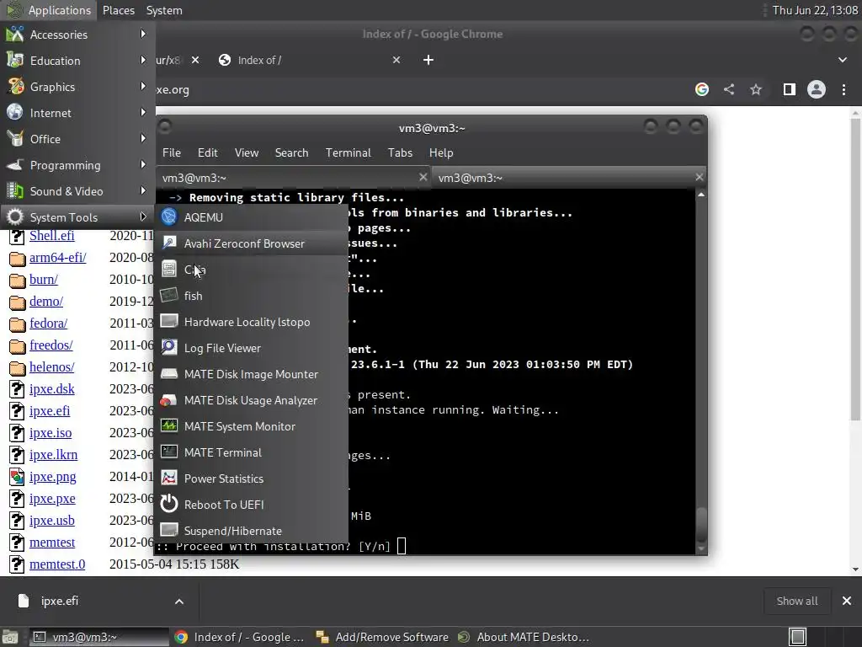Switch to About MATE Desktop taskbar window
Image resolution: width=862 pixels, height=647 pixels.
[525, 637]
